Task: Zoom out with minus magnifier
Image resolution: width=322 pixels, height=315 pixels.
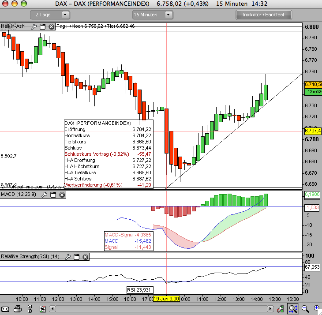Action: pos(305,309)
